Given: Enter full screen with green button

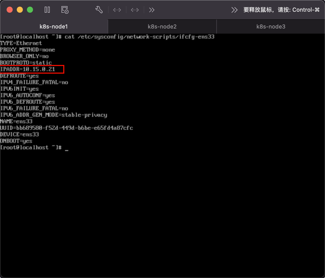Looking at the screenshot, I should tap(30, 10).
